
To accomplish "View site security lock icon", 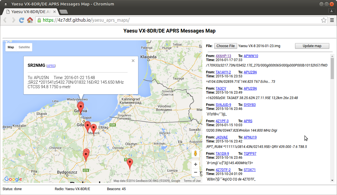I will coord(39,20).
